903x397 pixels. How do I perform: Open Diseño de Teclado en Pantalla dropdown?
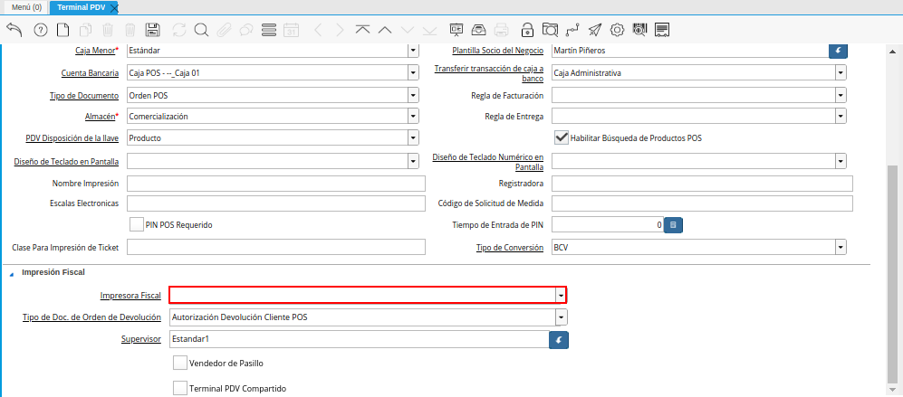(x=413, y=162)
